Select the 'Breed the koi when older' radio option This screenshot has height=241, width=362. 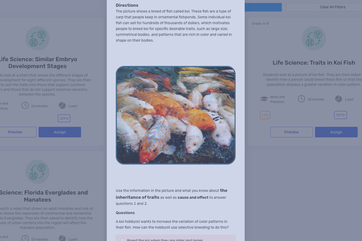123,240
